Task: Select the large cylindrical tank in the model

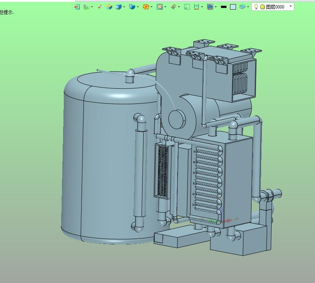Action: [x=104, y=159]
